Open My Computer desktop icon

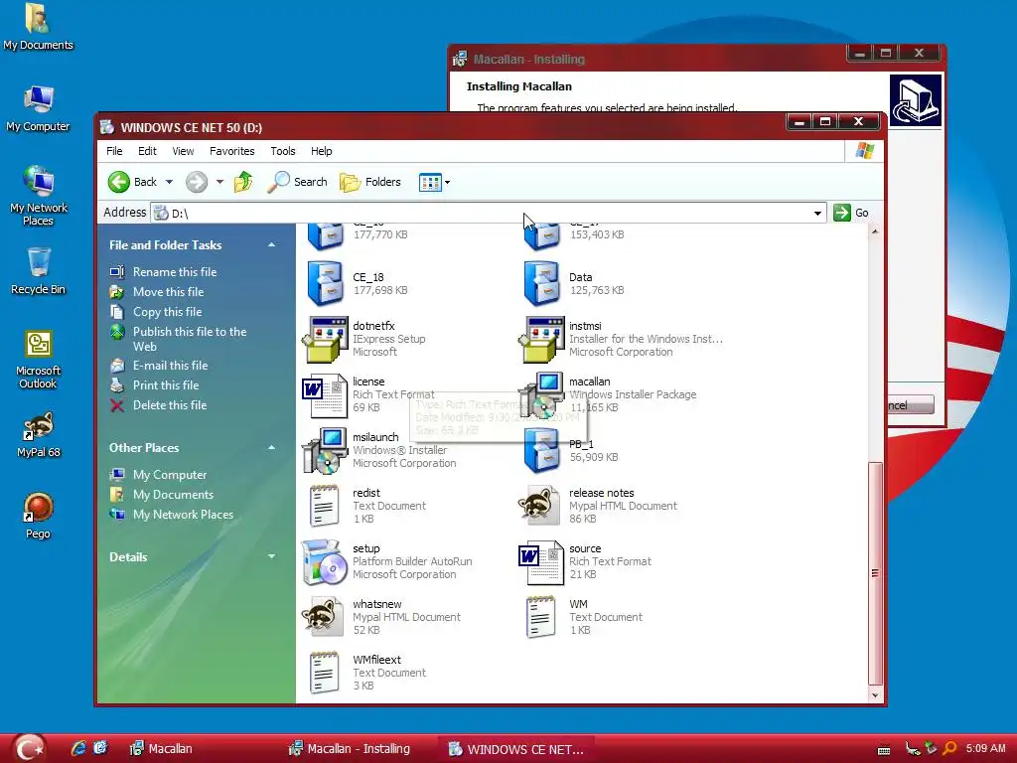click(39, 108)
